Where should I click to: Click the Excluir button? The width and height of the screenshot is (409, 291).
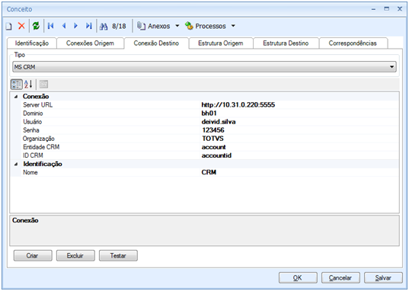(x=75, y=256)
